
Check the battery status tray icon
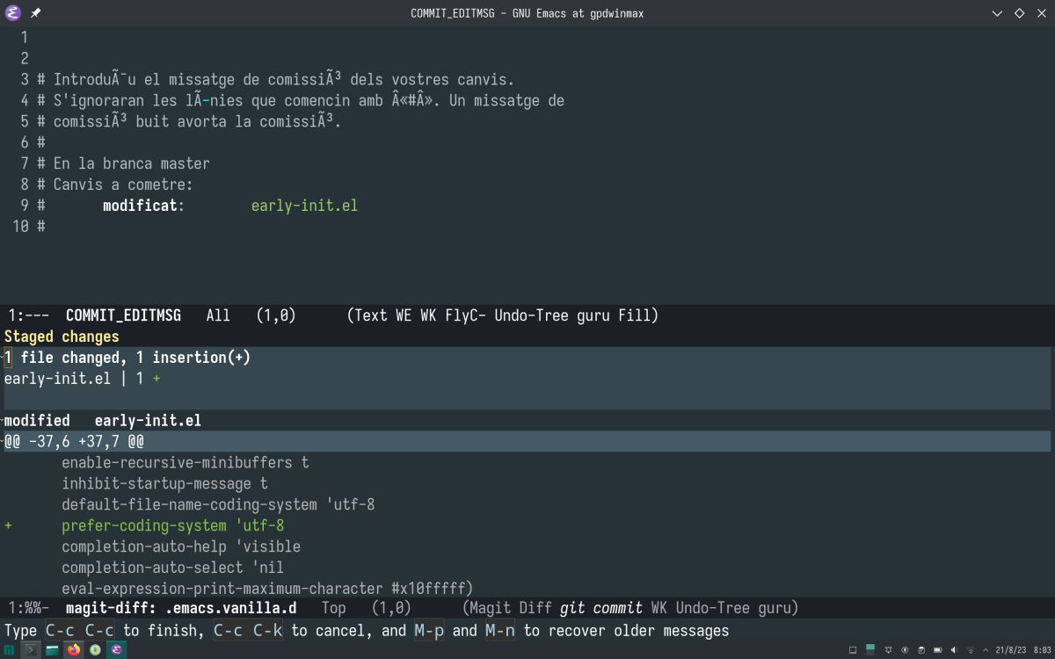938,650
